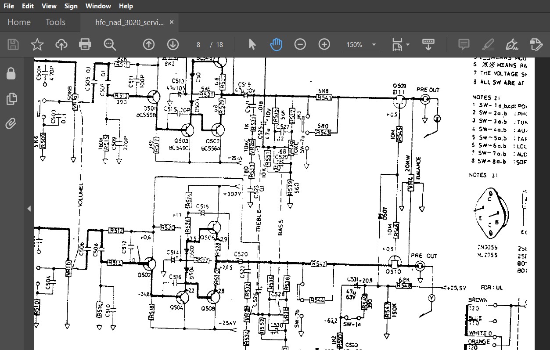Click the page number field showing 8

coord(198,45)
